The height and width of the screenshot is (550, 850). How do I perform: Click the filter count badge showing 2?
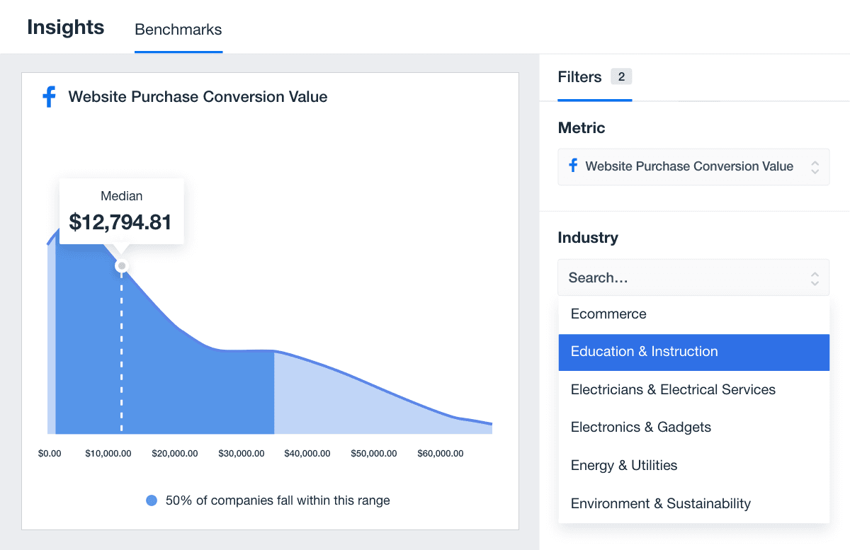pos(621,77)
